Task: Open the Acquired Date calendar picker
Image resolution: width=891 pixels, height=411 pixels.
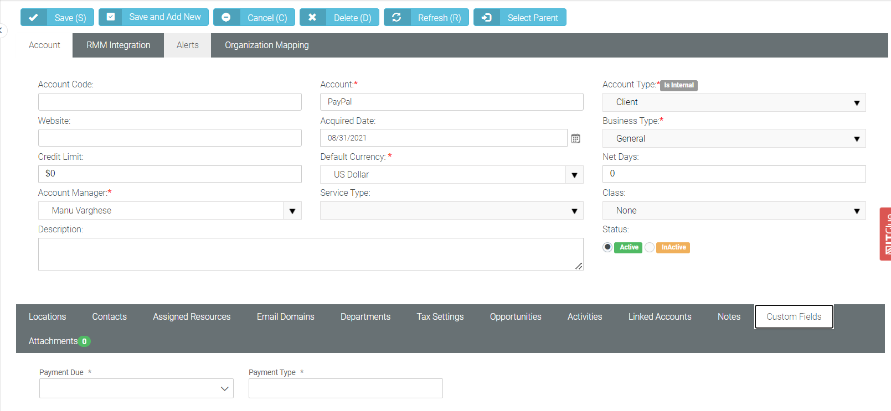Action: [x=575, y=138]
